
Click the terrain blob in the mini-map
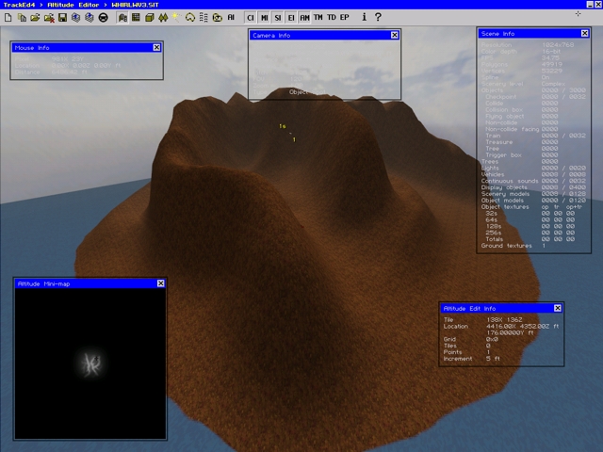pos(91,363)
